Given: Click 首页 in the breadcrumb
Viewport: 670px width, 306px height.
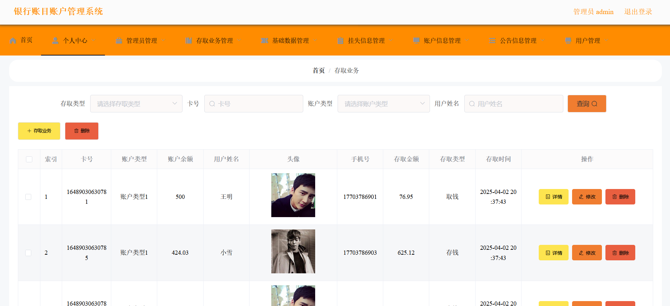Looking at the screenshot, I should [319, 71].
